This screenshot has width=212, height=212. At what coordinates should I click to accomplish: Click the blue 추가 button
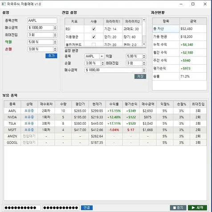click(51, 56)
